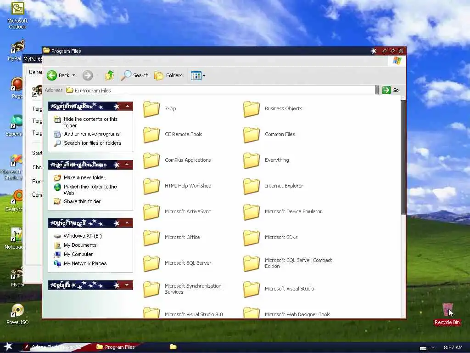
Task: Click the address bar path field
Action: (220, 91)
